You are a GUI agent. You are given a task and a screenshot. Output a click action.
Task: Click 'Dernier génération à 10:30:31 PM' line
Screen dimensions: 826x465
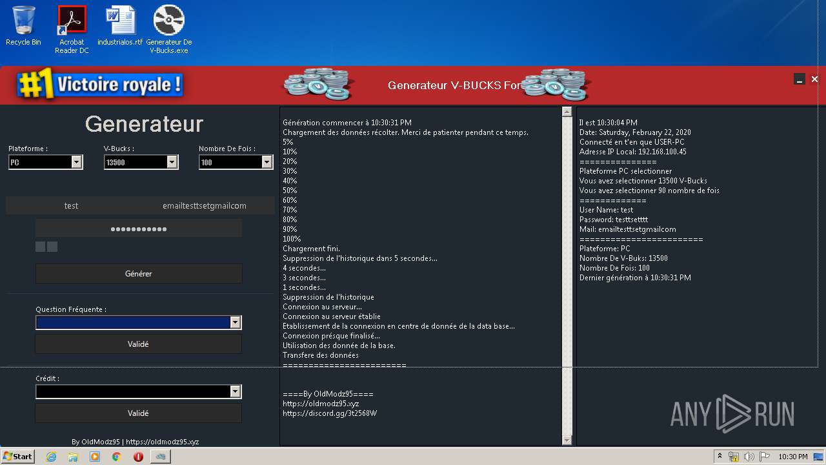[x=635, y=278]
